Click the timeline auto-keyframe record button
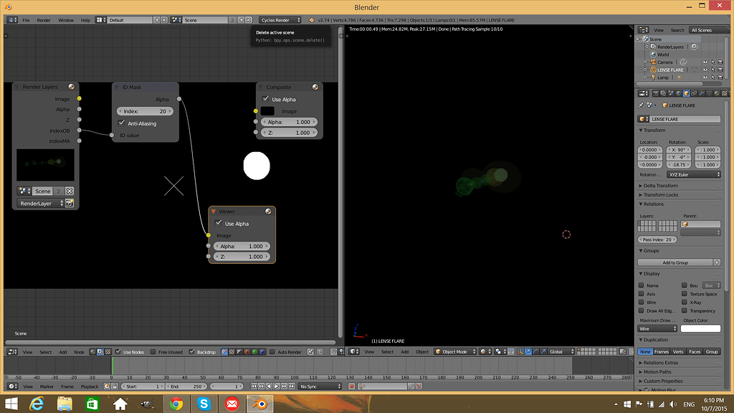Viewport: 734px width, 413px height. pos(351,386)
